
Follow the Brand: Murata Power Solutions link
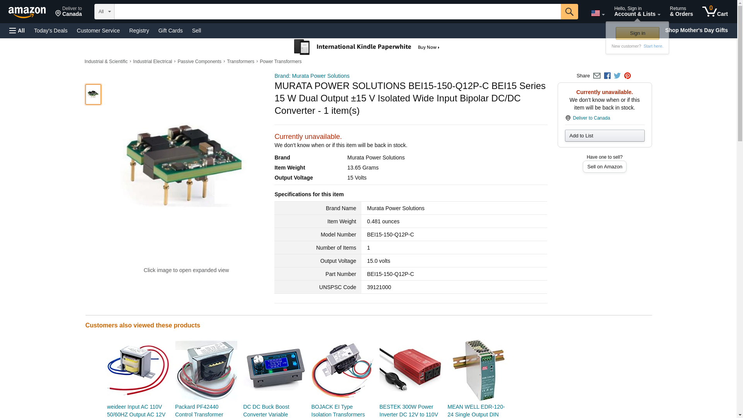tap(312, 76)
